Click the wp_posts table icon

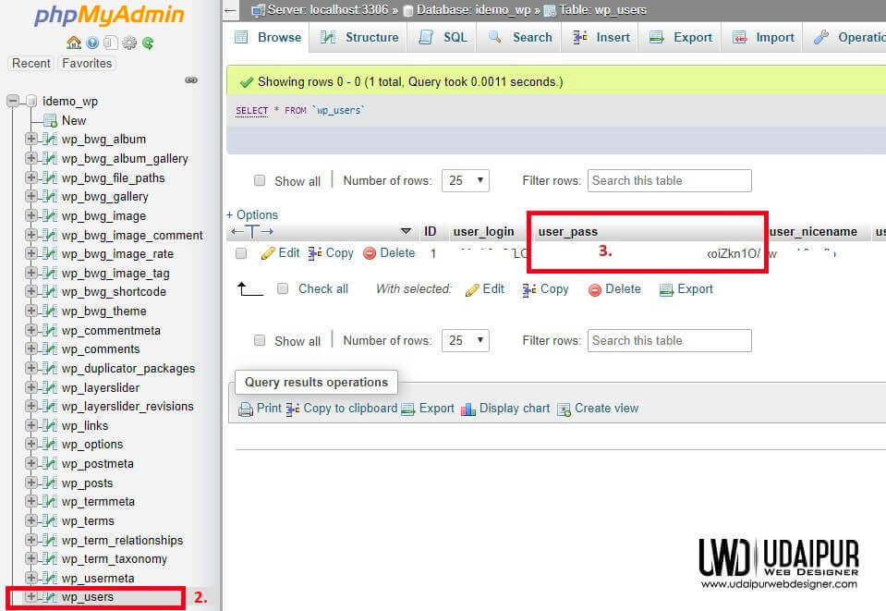[50, 483]
